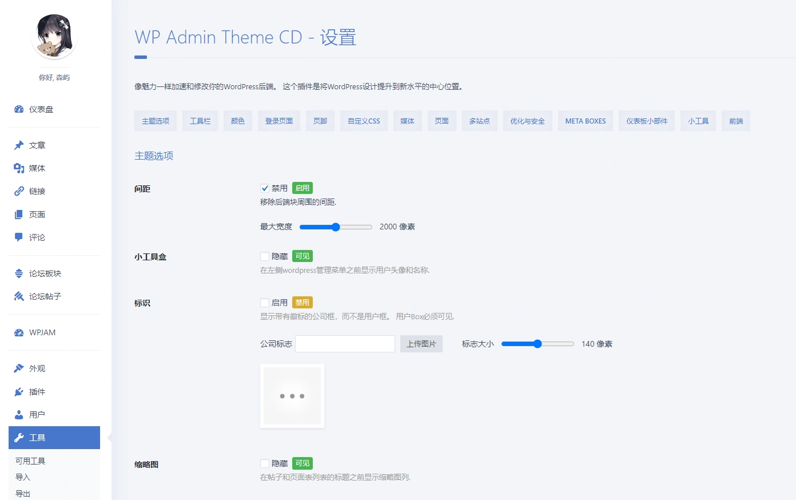
Task: Switch to the 颜色 settings tab
Action: coord(238,121)
